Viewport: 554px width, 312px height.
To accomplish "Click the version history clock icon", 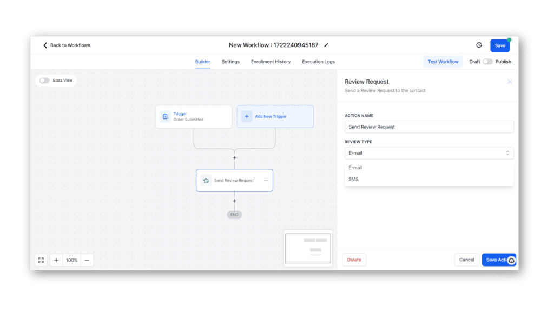I will 479,45.
